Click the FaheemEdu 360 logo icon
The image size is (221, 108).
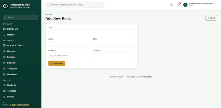tap(6, 6)
